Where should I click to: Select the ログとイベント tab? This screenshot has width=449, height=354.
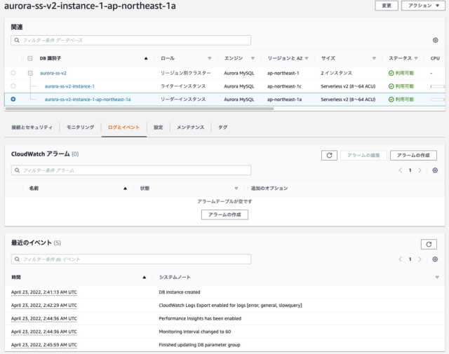[123, 128]
